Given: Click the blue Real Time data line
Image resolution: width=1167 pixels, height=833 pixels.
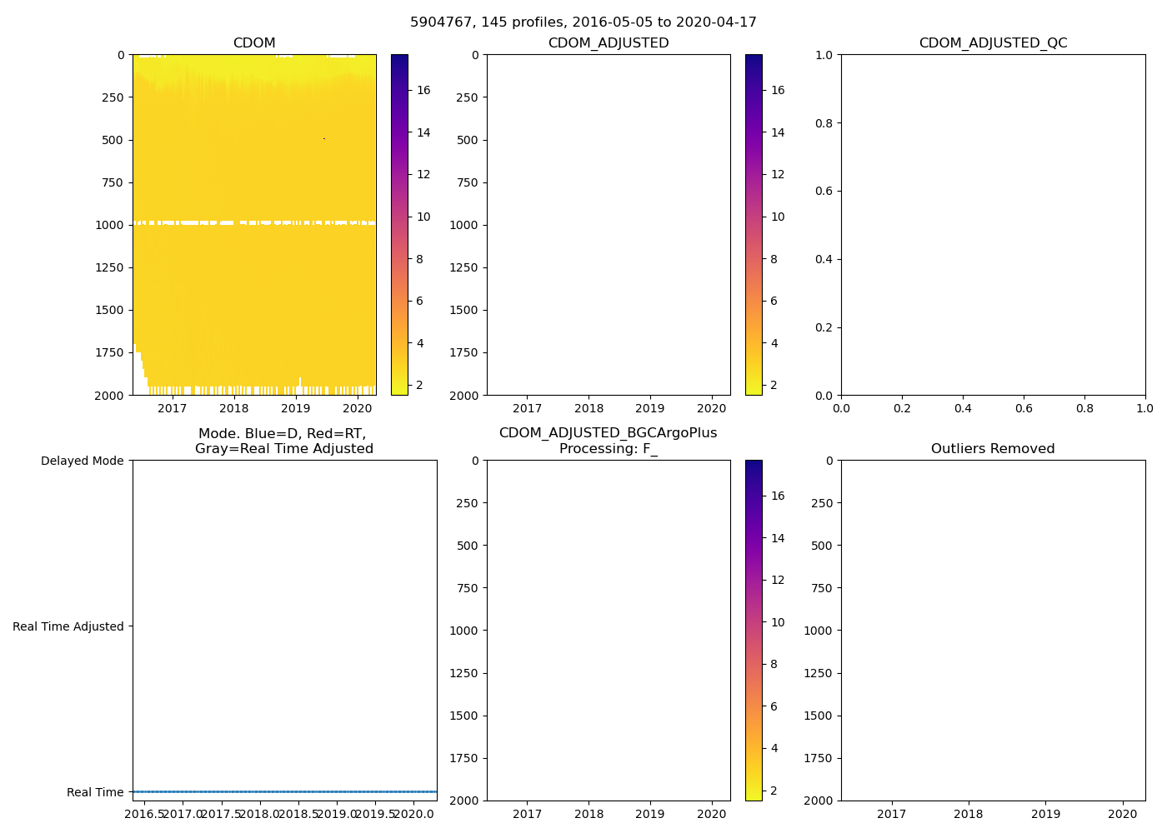Looking at the screenshot, I should pos(283,791).
